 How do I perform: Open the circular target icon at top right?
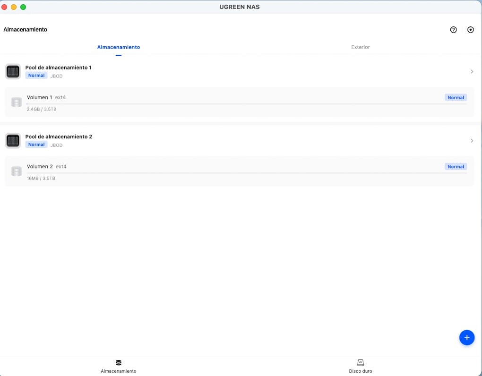[x=470, y=30]
